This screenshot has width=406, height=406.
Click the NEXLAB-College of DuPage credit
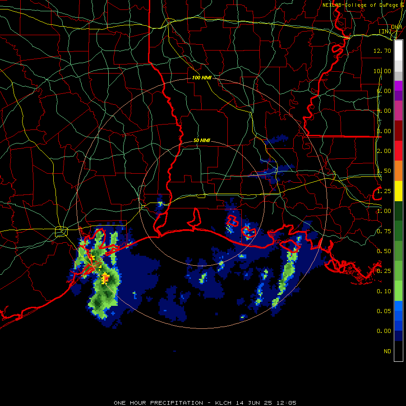363,5
